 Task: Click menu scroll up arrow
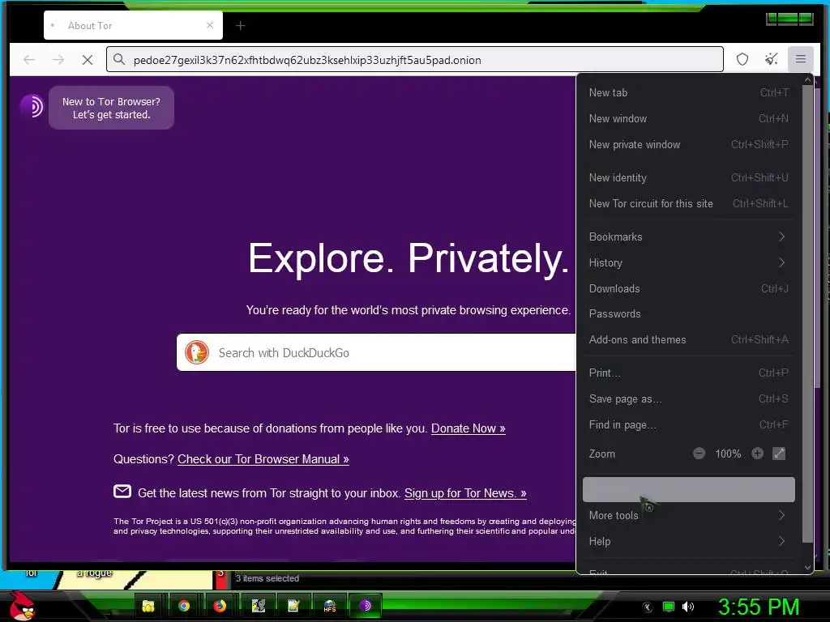coord(807,80)
